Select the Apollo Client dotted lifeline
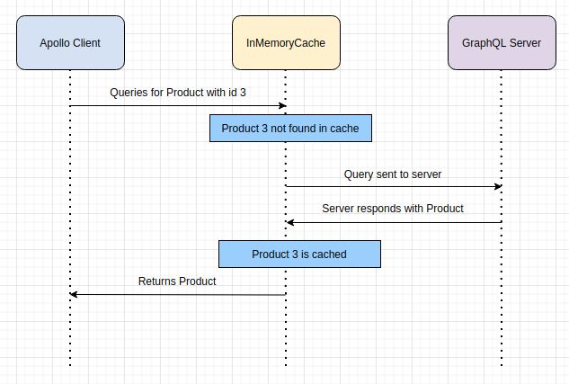Screen dimensions: 569x384 70,218
